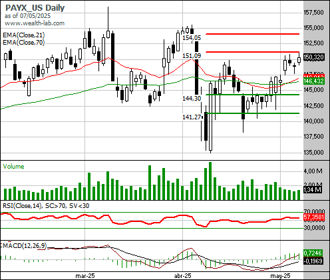Image resolution: width=330 pixels, height=280 pixels.
Task: Click the 141,27 support level label
Action: pyautogui.click(x=192, y=117)
